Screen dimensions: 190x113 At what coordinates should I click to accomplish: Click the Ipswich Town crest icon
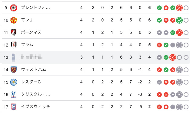[14, 107]
